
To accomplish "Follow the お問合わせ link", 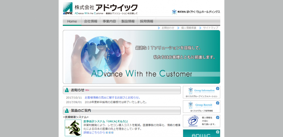I will [x=168, y=28].
